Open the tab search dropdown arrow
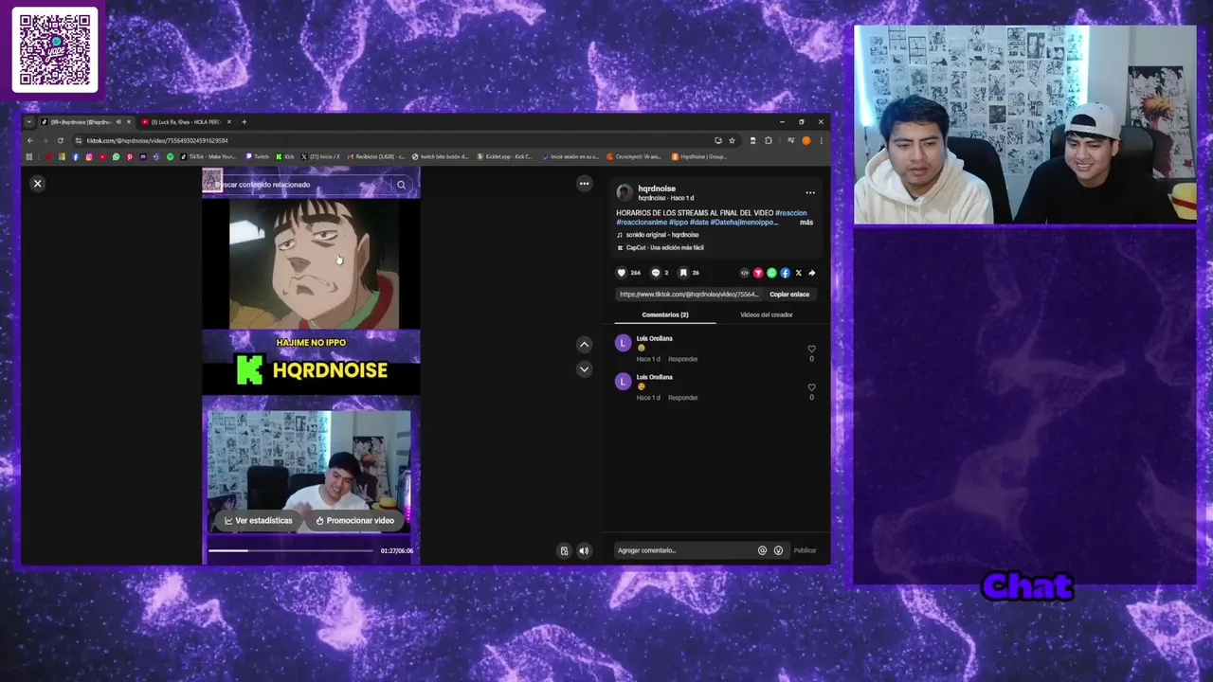1213x682 pixels. [x=28, y=122]
